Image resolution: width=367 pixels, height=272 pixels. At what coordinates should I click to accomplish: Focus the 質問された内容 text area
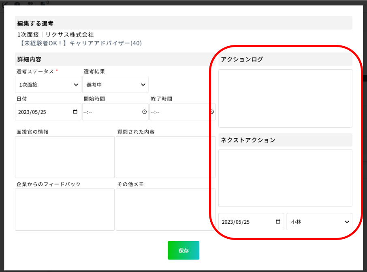[x=166, y=157]
